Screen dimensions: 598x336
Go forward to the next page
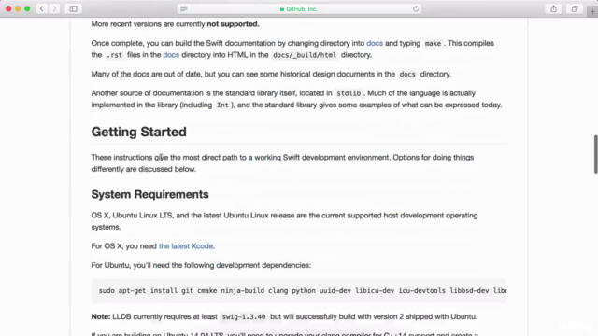54,8
